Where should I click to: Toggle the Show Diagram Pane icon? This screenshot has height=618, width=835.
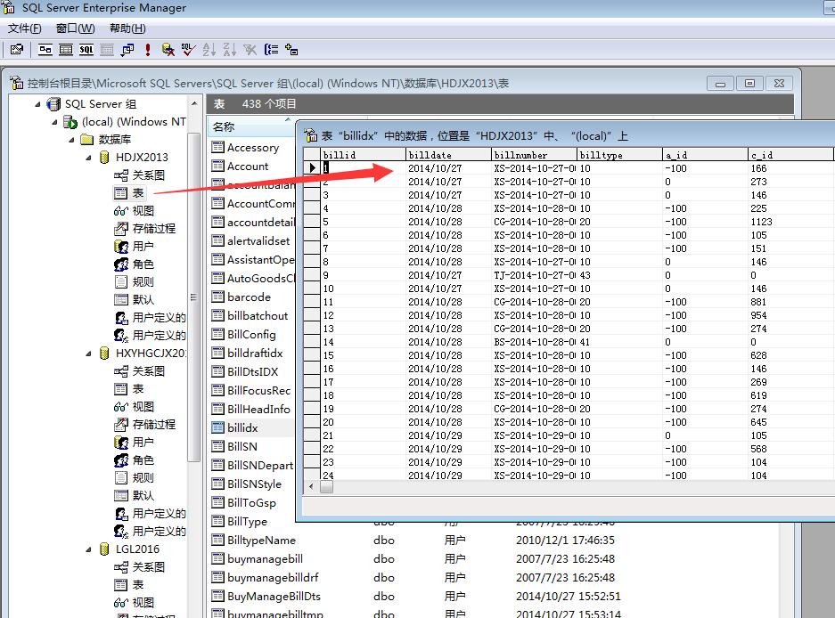pos(45,50)
